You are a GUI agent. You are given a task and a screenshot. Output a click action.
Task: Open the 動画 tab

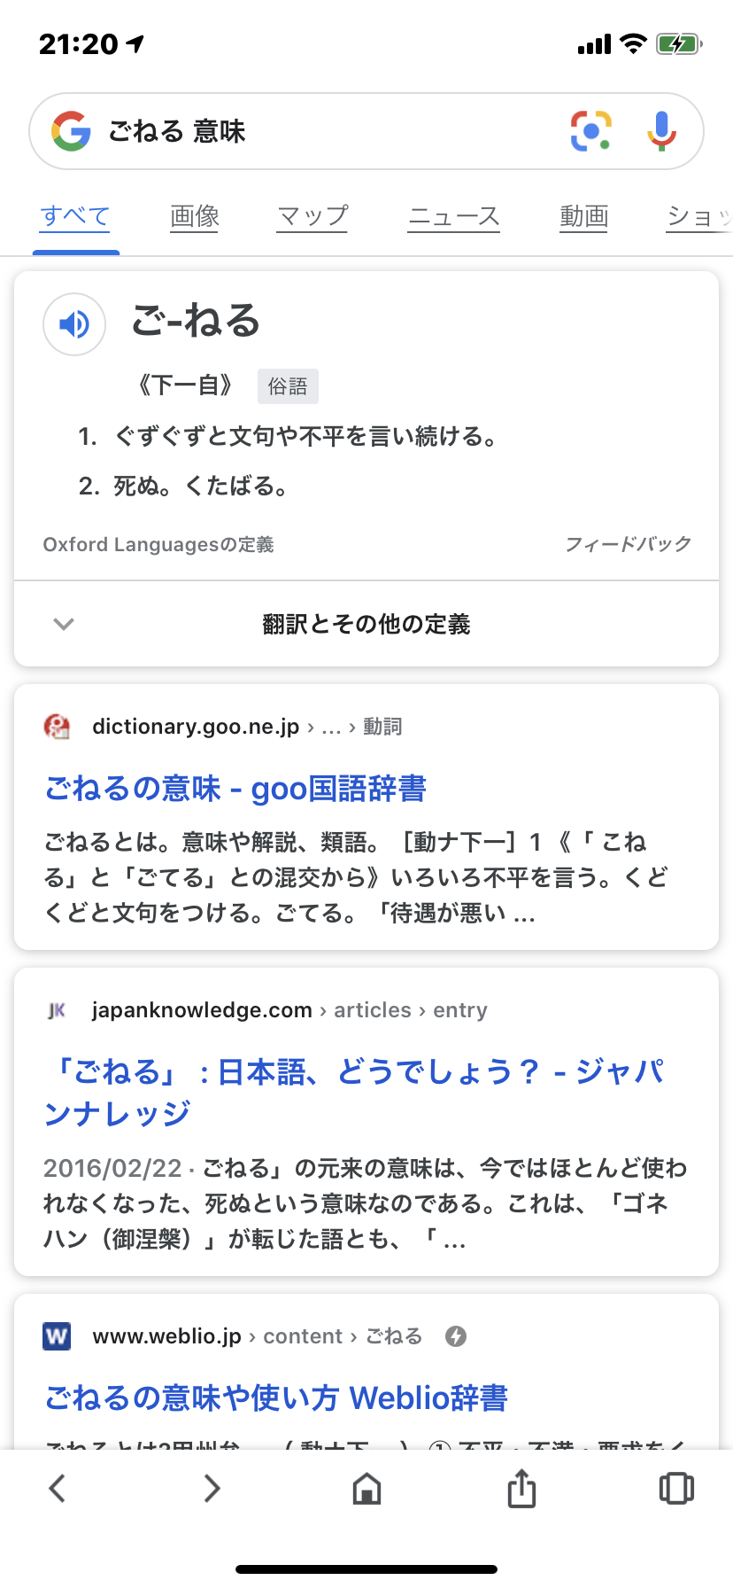(x=584, y=216)
